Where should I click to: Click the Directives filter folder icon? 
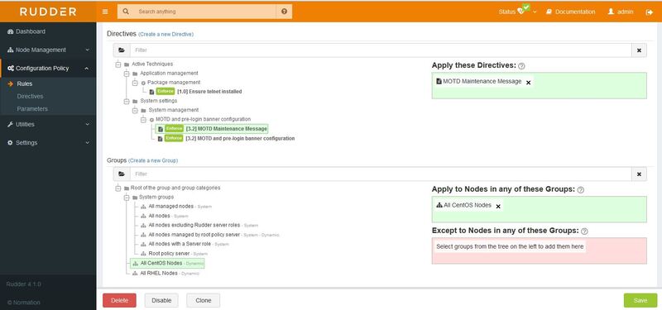(122, 50)
